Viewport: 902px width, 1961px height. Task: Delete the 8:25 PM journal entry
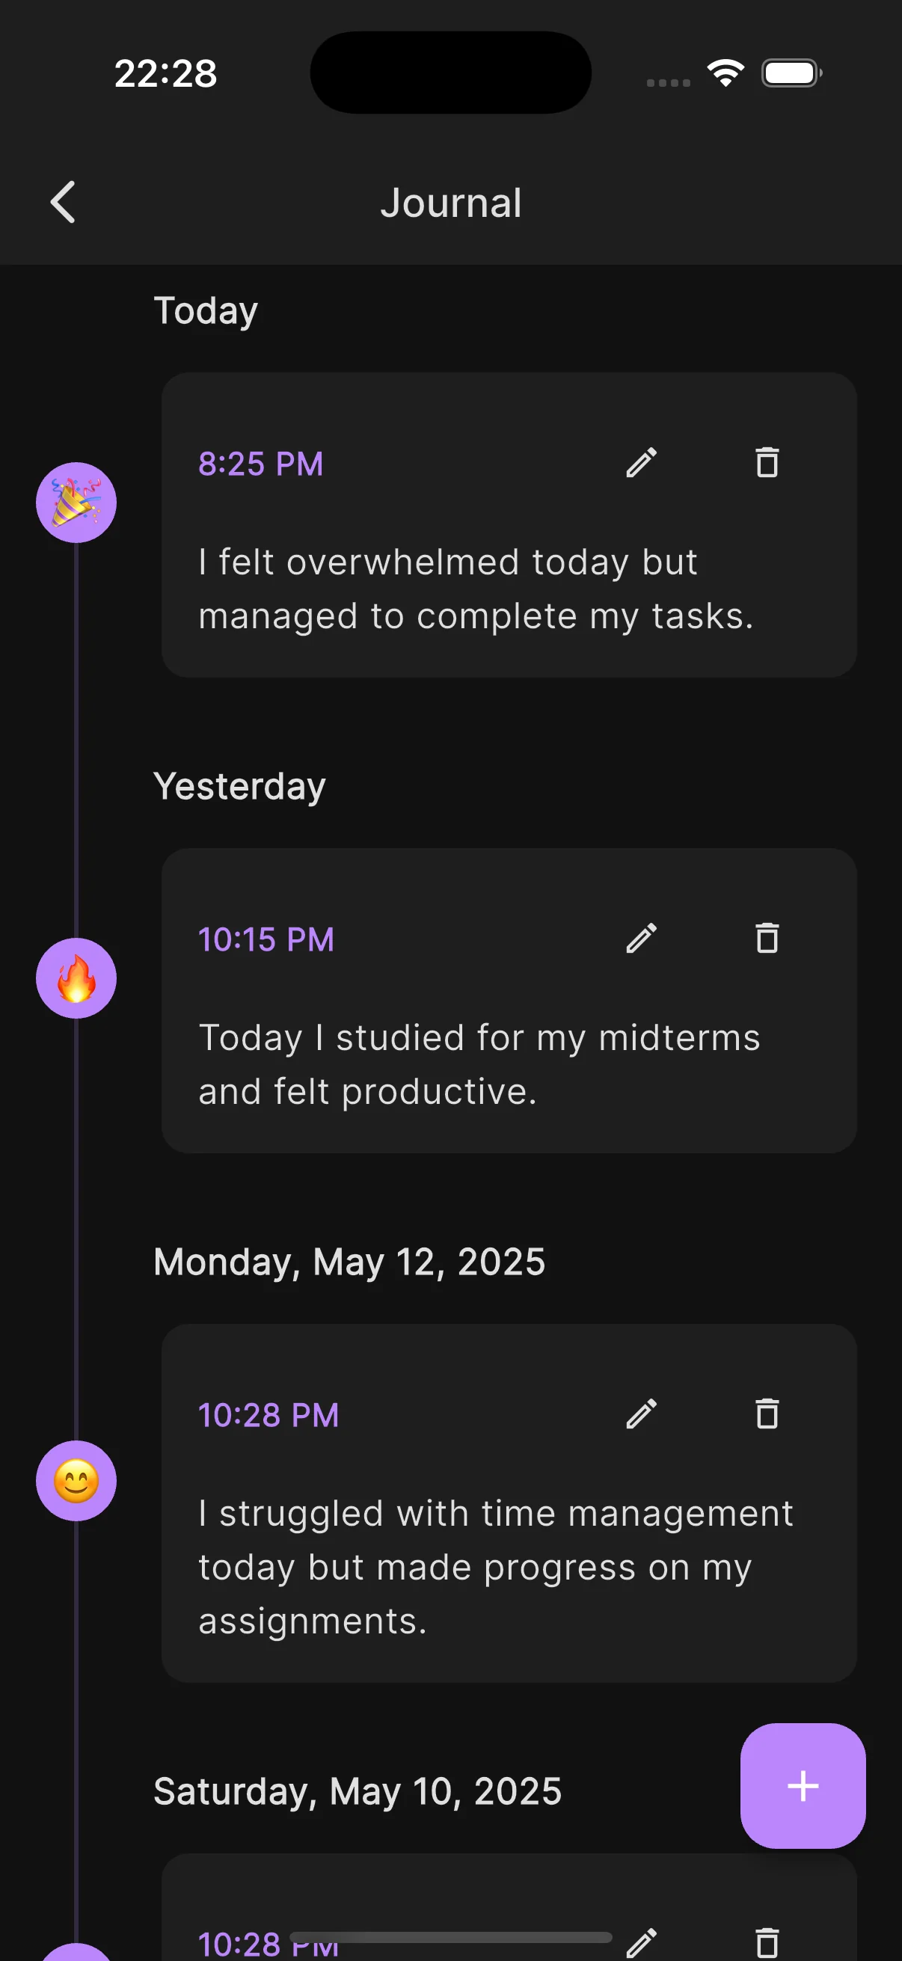click(767, 463)
